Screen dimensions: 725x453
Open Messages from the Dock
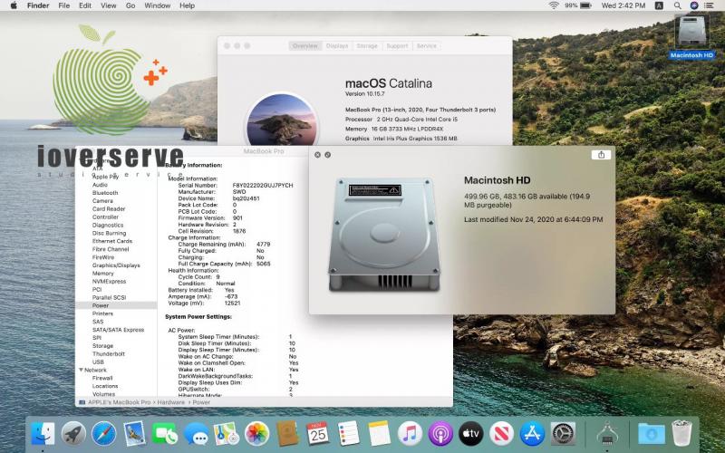coord(196,434)
